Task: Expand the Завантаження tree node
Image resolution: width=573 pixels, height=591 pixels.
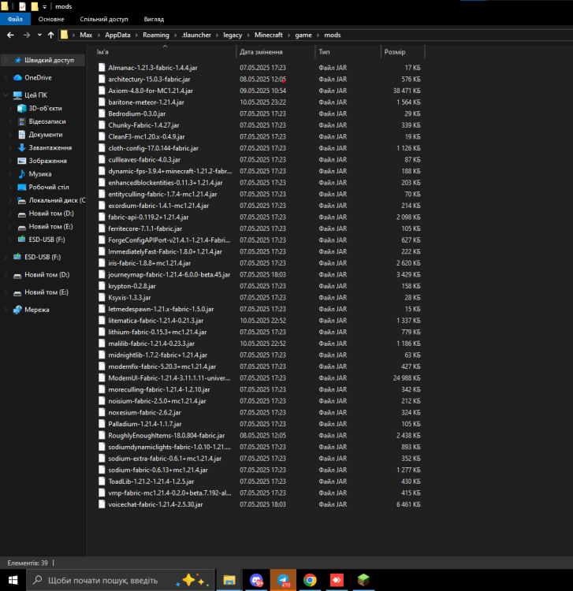Action: [10, 148]
